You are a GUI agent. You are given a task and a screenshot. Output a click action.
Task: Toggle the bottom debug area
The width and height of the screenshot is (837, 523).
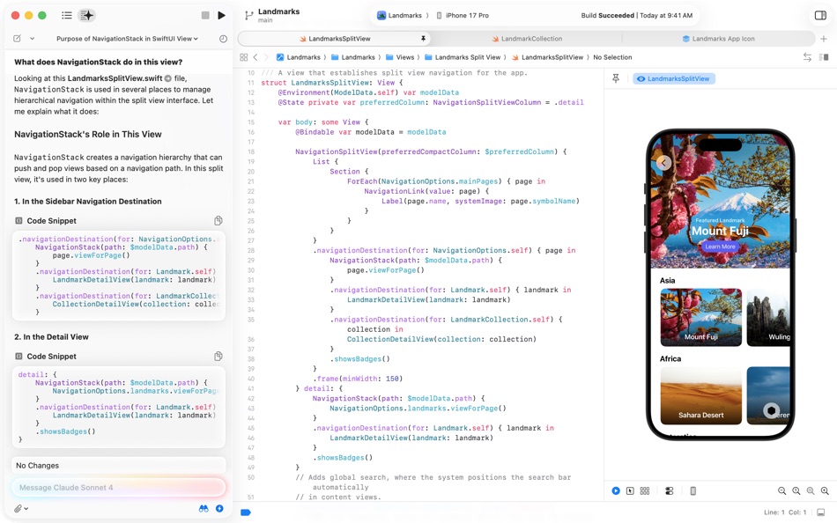coord(821,512)
